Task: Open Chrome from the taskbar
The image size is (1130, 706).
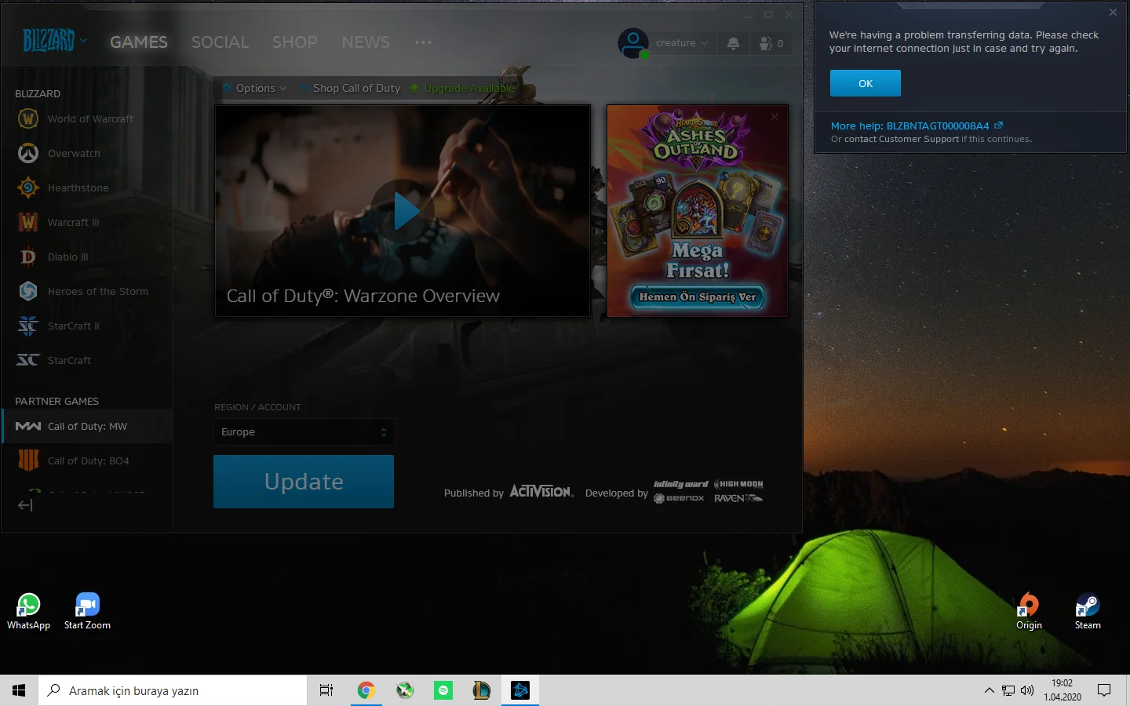Action: pyautogui.click(x=366, y=690)
